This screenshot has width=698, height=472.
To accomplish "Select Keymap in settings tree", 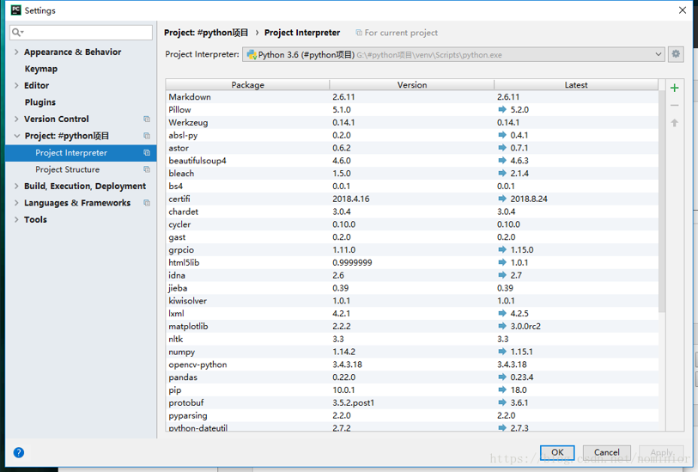I will coord(41,69).
